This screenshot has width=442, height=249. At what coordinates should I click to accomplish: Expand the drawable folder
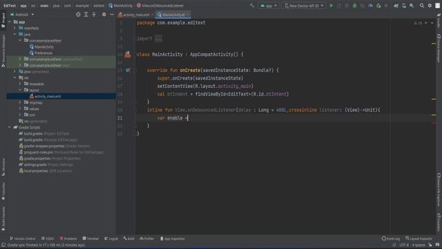pos(20,84)
